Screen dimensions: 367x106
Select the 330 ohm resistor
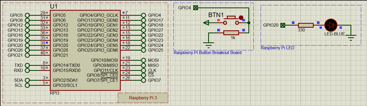[306, 25]
